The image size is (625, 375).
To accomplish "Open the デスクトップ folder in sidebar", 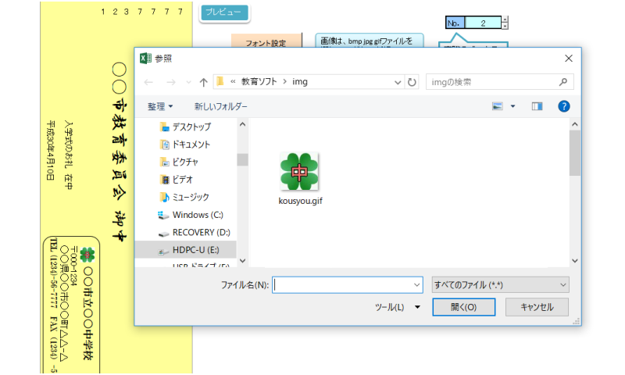I will pyautogui.click(x=191, y=127).
